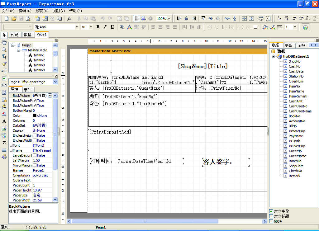This screenshot has width=319, height=231.
Task: Uncheck the 建立字段 checkbox
Action: coord(271,211)
